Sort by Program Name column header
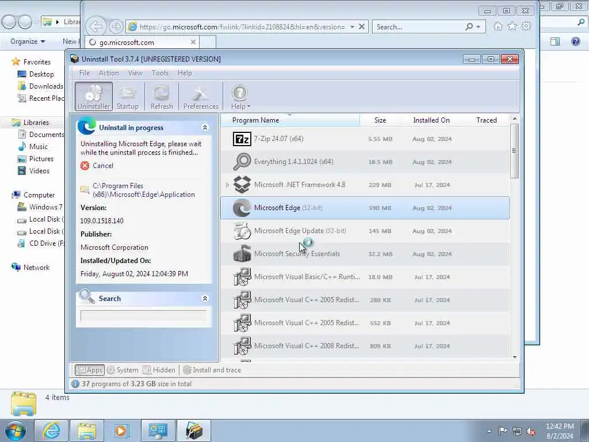 point(290,120)
